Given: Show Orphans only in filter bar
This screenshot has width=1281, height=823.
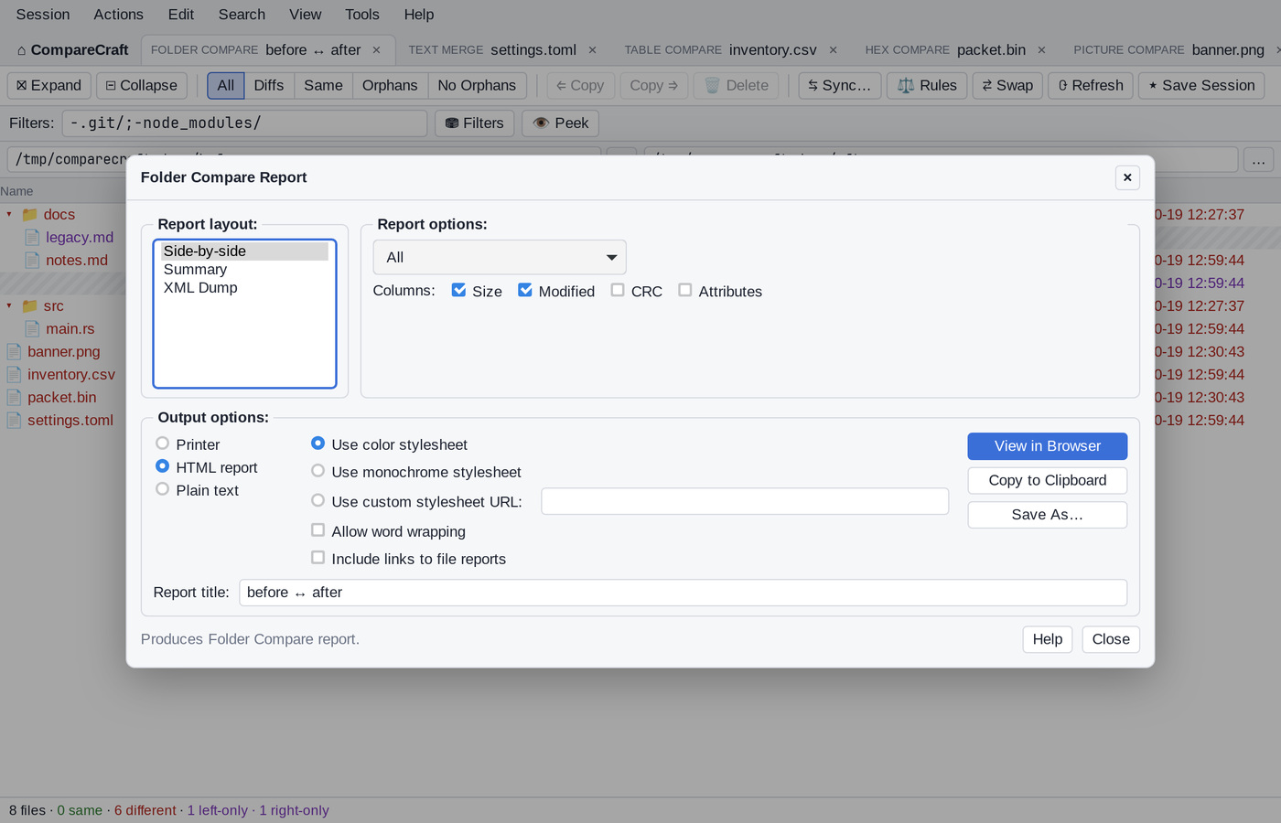Looking at the screenshot, I should [390, 85].
